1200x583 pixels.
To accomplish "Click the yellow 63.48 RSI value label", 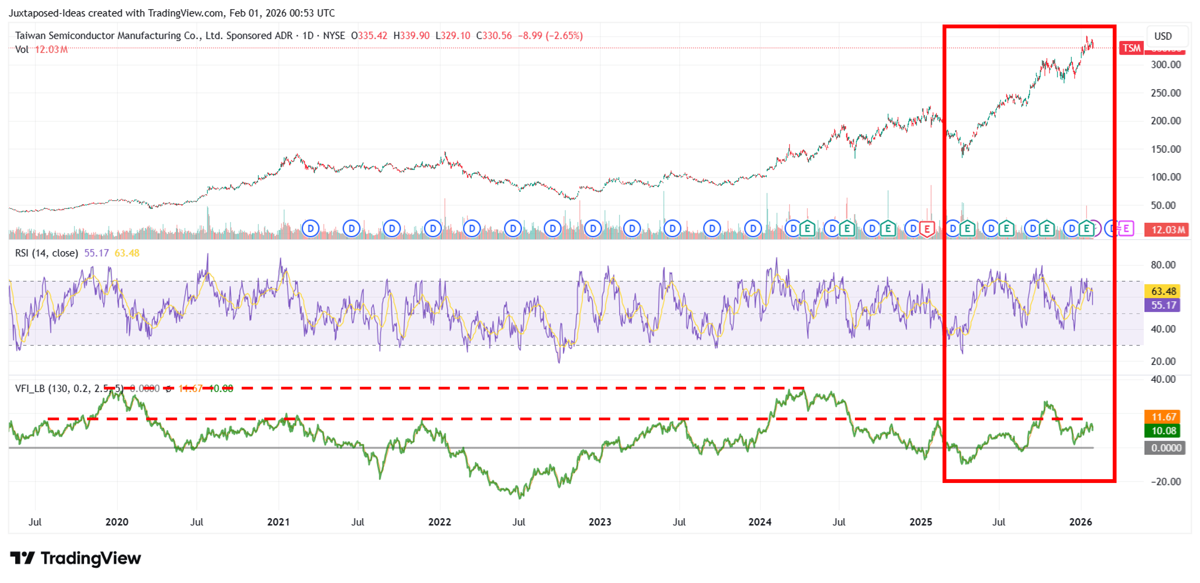I will (x=1163, y=291).
